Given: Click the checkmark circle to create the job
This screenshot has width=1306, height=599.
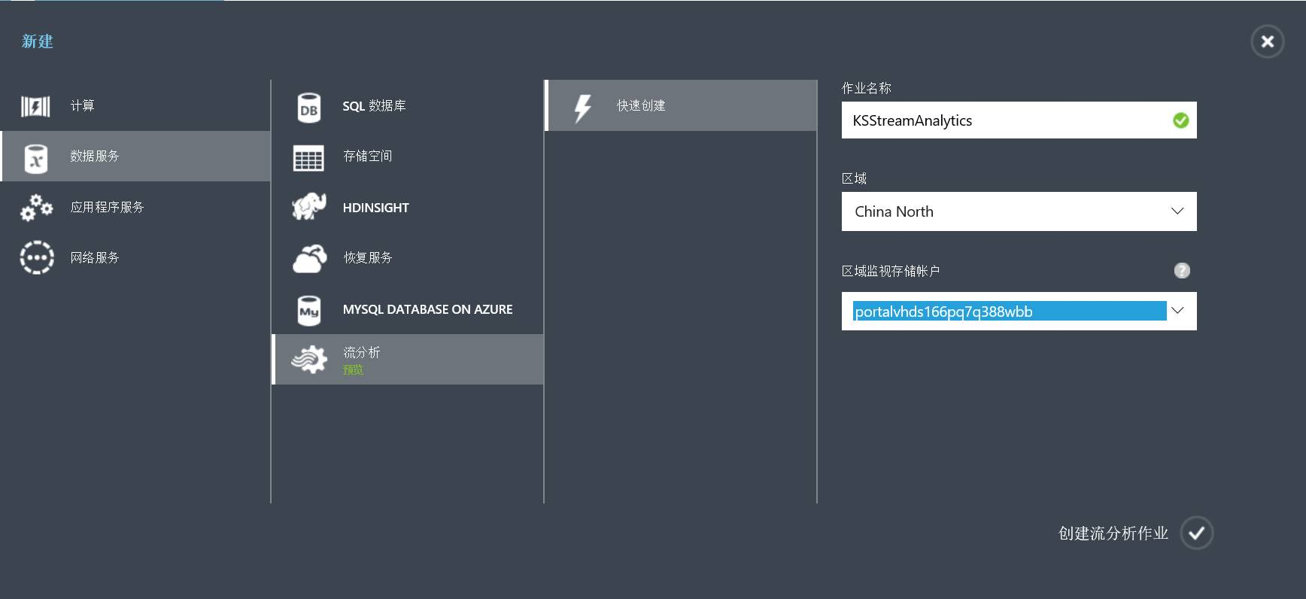Looking at the screenshot, I should (1197, 533).
